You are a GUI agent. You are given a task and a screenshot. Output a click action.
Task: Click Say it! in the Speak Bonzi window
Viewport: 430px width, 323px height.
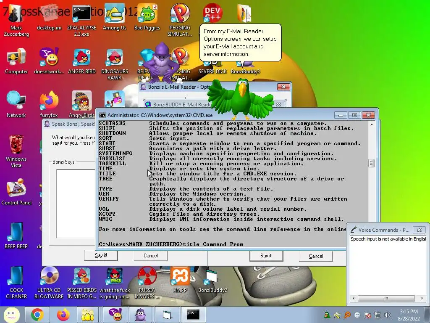pyautogui.click(x=101, y=255)
